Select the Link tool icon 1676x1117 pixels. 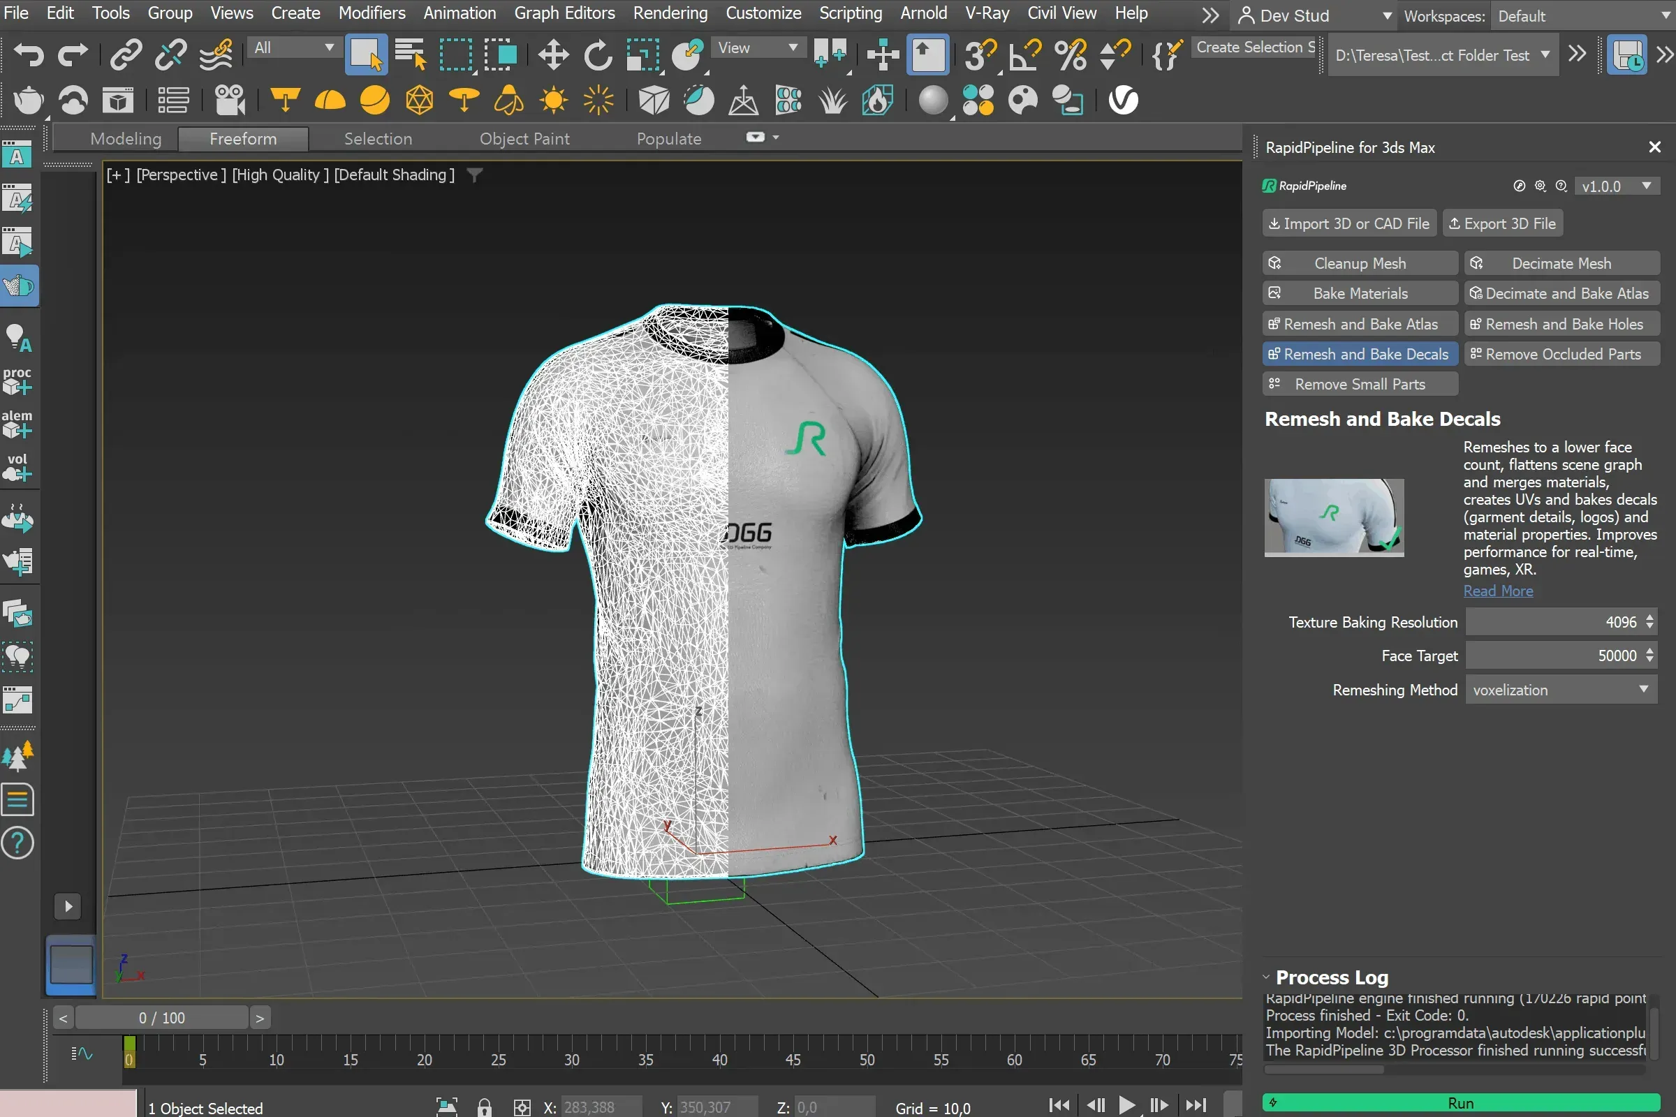point(126,55)
